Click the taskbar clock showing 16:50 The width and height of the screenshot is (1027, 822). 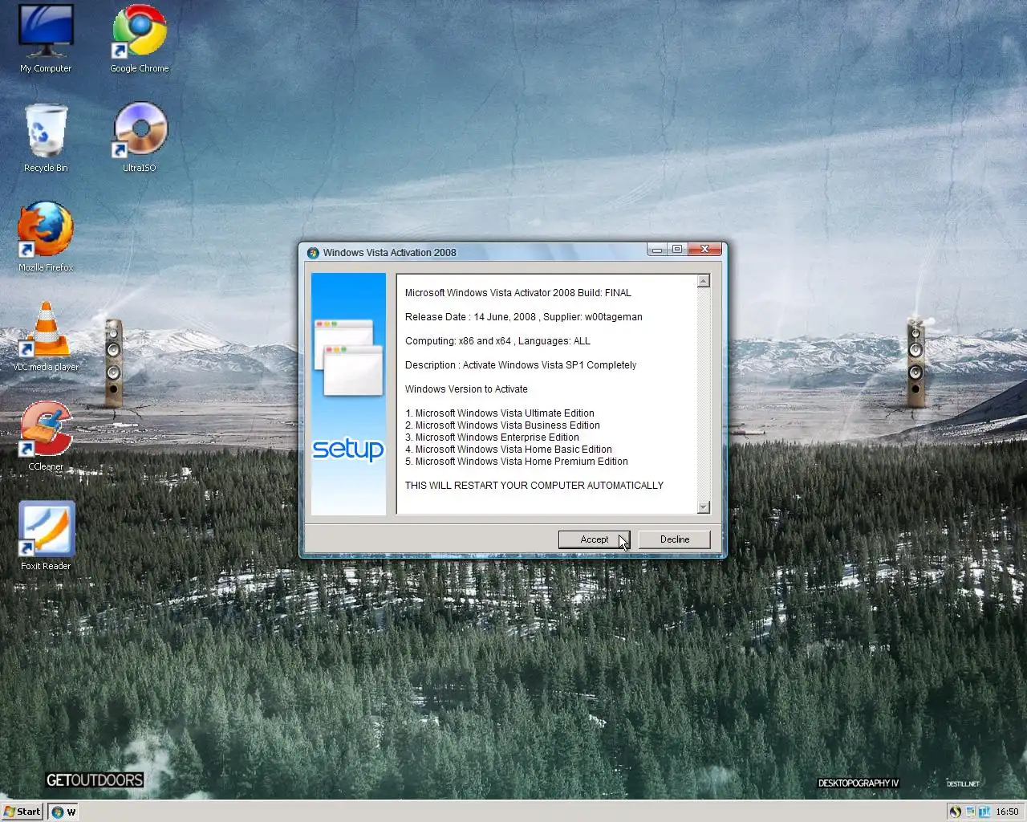(1007, 812)
